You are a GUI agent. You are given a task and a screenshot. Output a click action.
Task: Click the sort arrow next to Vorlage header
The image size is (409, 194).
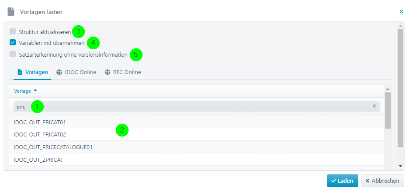[35, 90]
